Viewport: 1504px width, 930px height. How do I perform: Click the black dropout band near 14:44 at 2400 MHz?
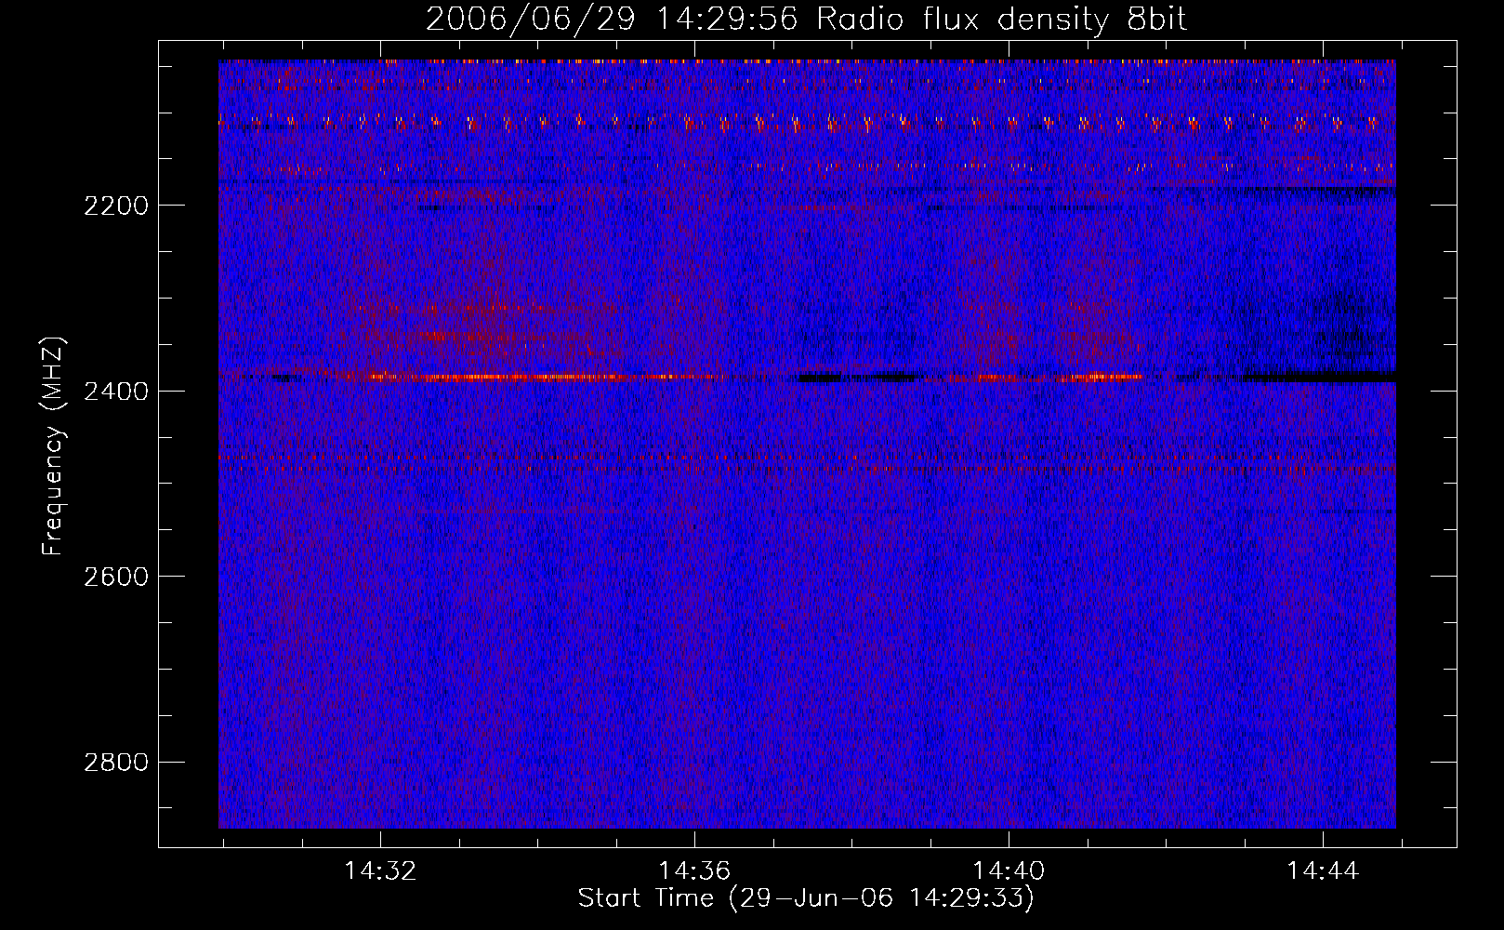(x=1320, y=378)
